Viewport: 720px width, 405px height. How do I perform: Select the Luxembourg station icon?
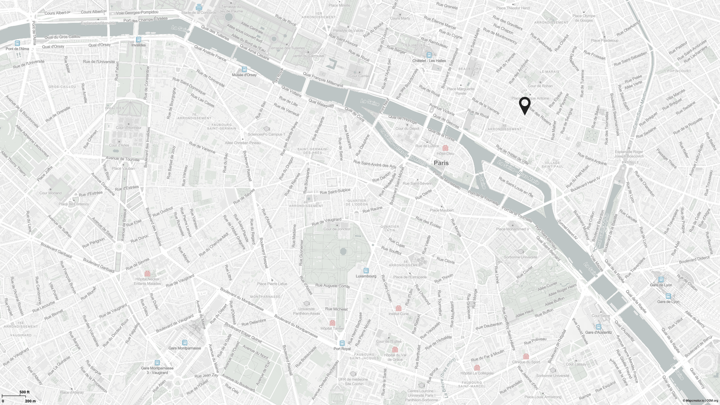point(366,271)
